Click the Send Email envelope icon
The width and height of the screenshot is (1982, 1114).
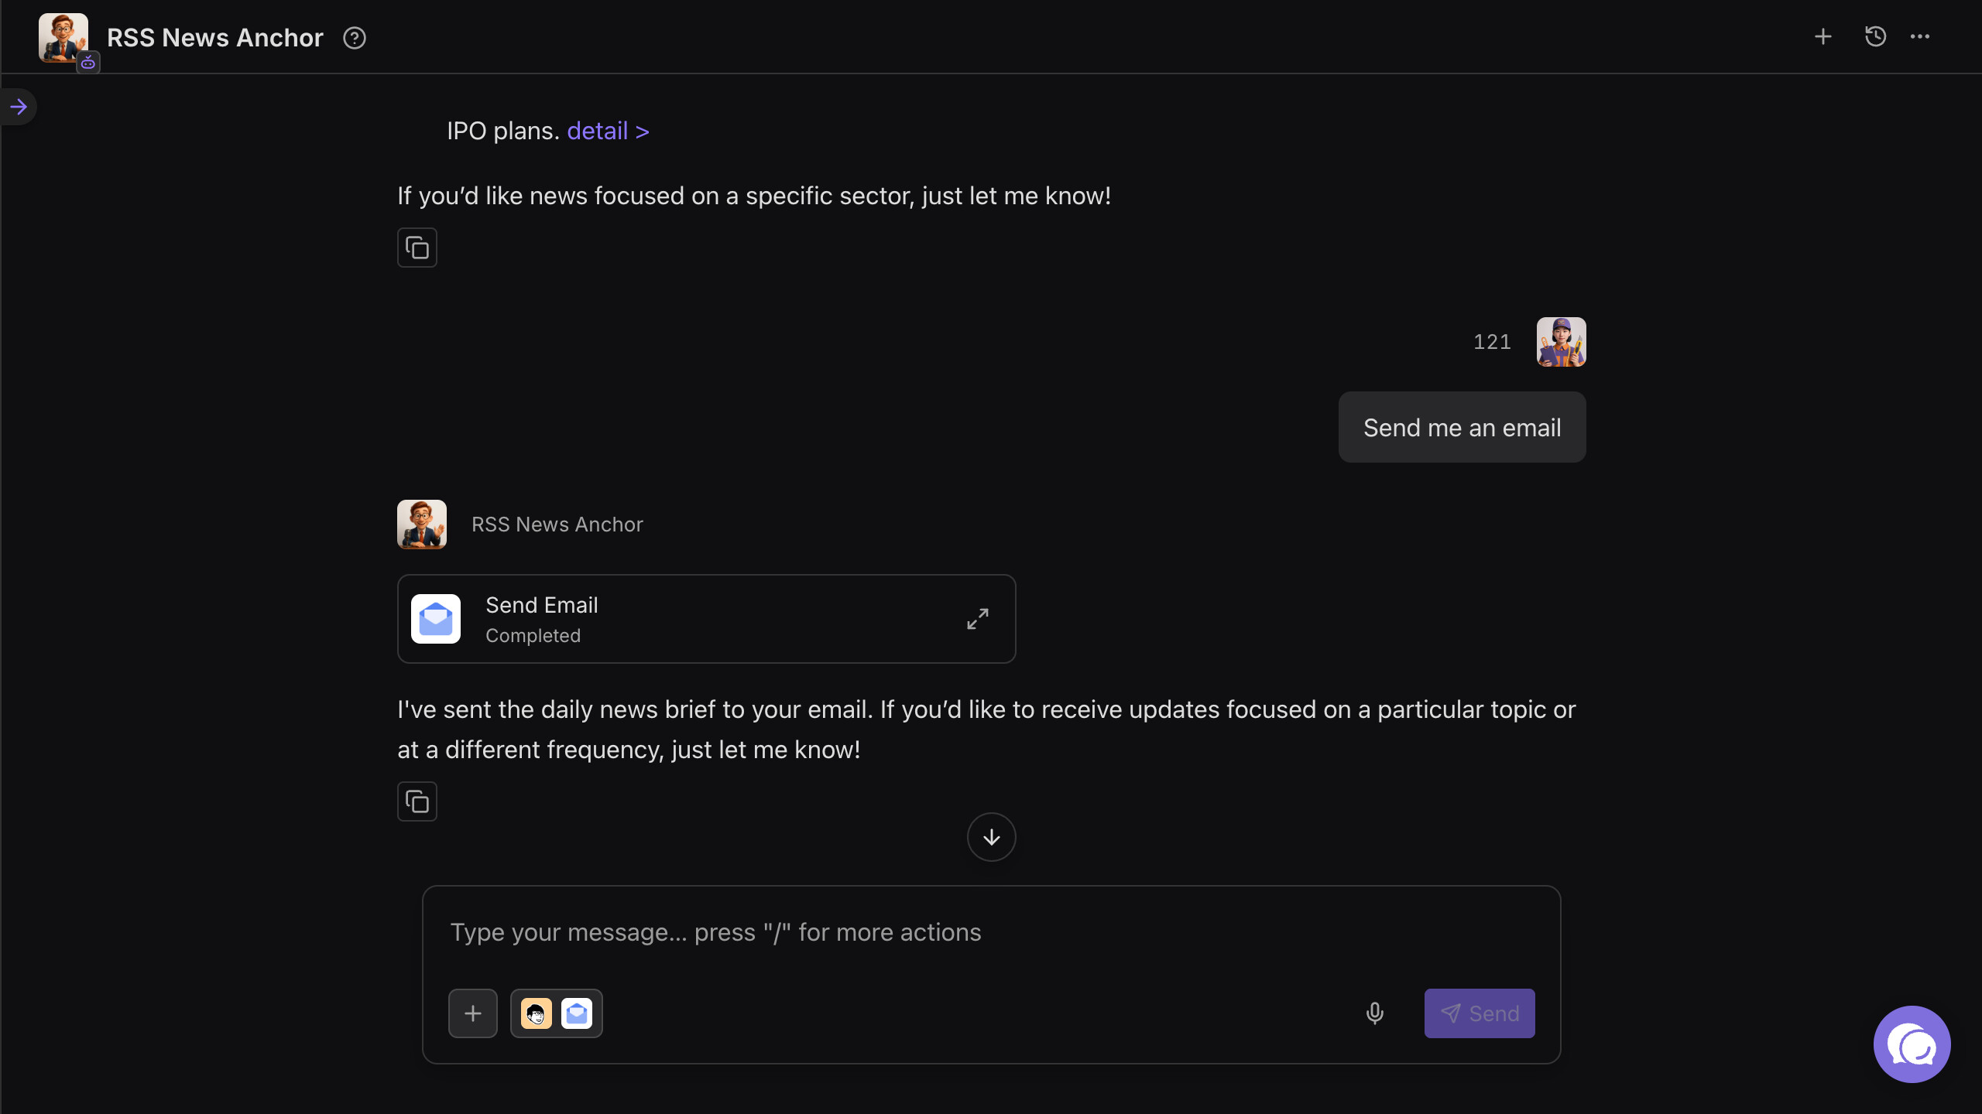pyautogui.click(x=436, y=619)
